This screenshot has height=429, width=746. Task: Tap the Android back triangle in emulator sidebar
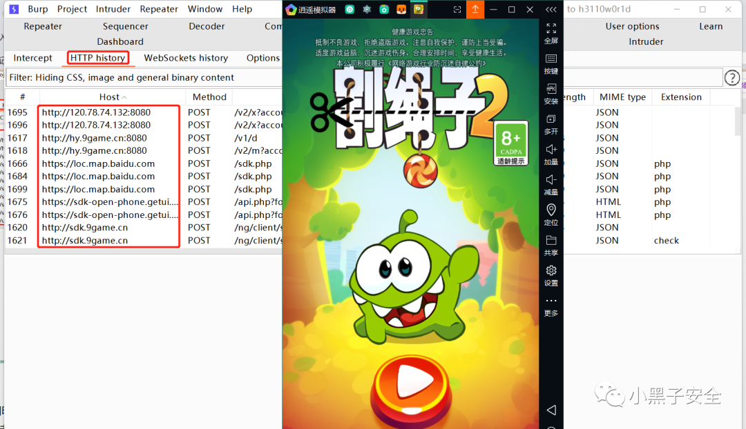(551, 410)
